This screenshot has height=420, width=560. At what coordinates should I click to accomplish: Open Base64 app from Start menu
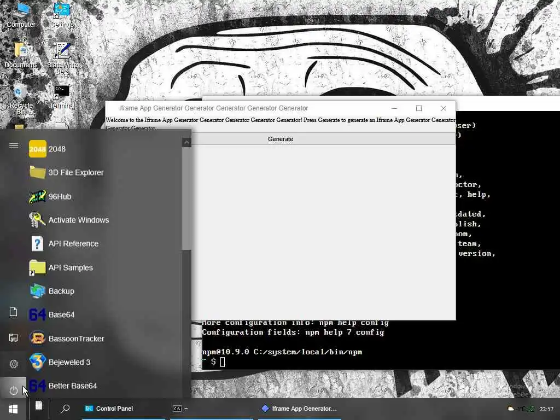[x=52, y=314]
